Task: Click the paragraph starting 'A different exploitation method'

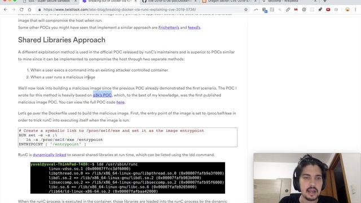Action: [126, 55]
